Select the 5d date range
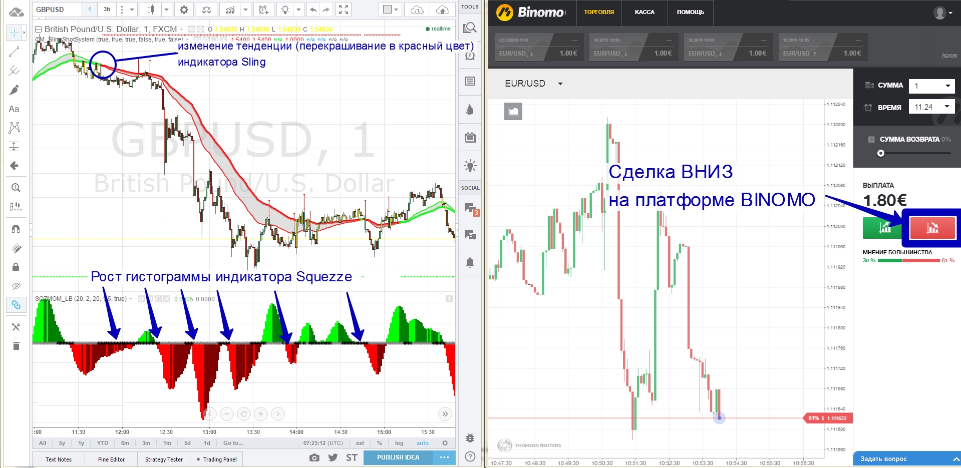The image size is (961, 468). pos(187,443)
